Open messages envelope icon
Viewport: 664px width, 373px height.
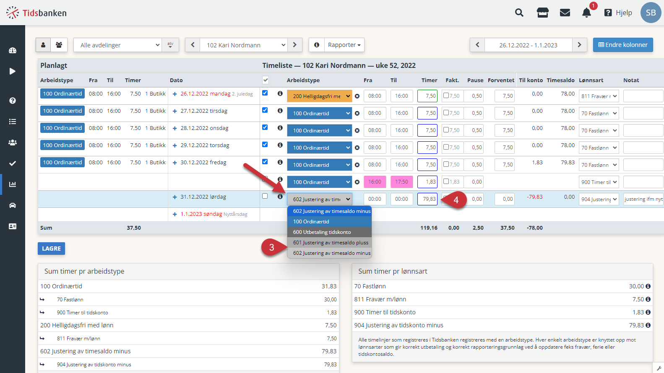565,13
